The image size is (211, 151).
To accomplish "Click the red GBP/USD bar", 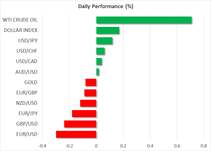I will [80, 124].
